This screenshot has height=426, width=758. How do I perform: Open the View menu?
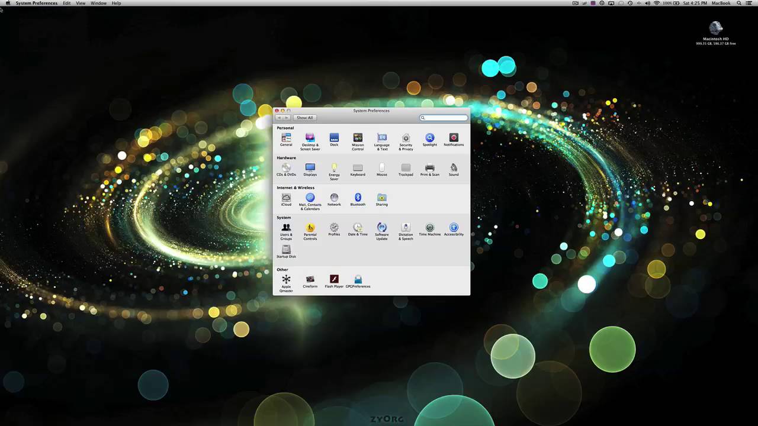pyautogui.click(x=81, y=3)
